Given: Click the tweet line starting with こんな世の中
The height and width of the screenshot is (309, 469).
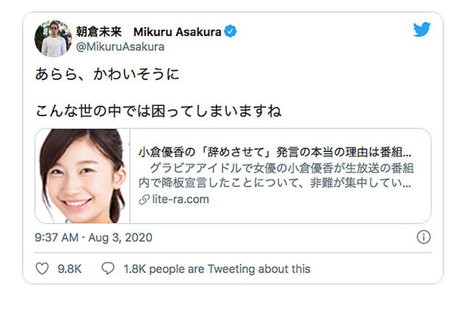Looking at the screenshot, I should (159, 112).
